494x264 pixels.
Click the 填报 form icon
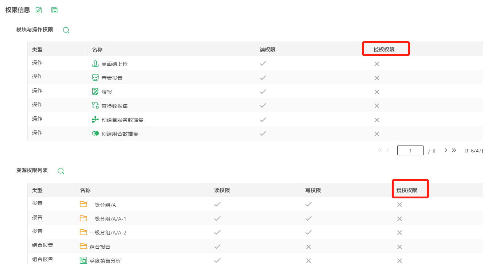pyautogui.click(x=95, y=92)
